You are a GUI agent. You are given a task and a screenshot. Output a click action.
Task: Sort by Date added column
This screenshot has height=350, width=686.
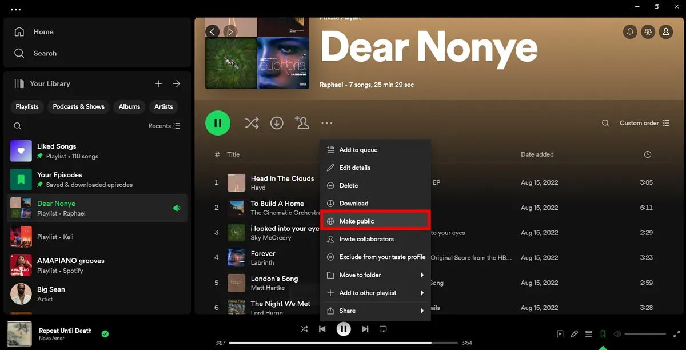click(x=537, y=154)
